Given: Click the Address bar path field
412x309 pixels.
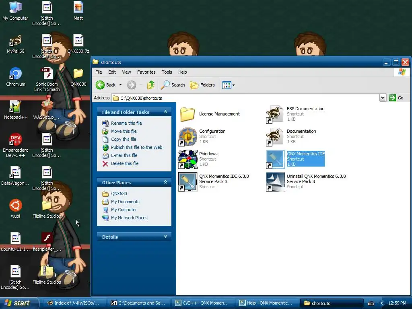Looking at the screenshot, I should click(246, 98).
